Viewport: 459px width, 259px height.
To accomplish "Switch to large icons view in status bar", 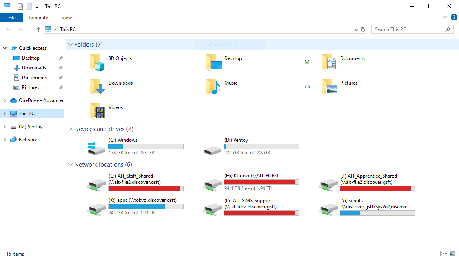I will [452, 253].
